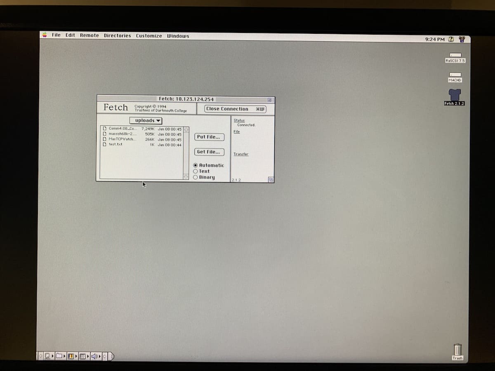Open the application menu dog icon

[x=462, y=40]
